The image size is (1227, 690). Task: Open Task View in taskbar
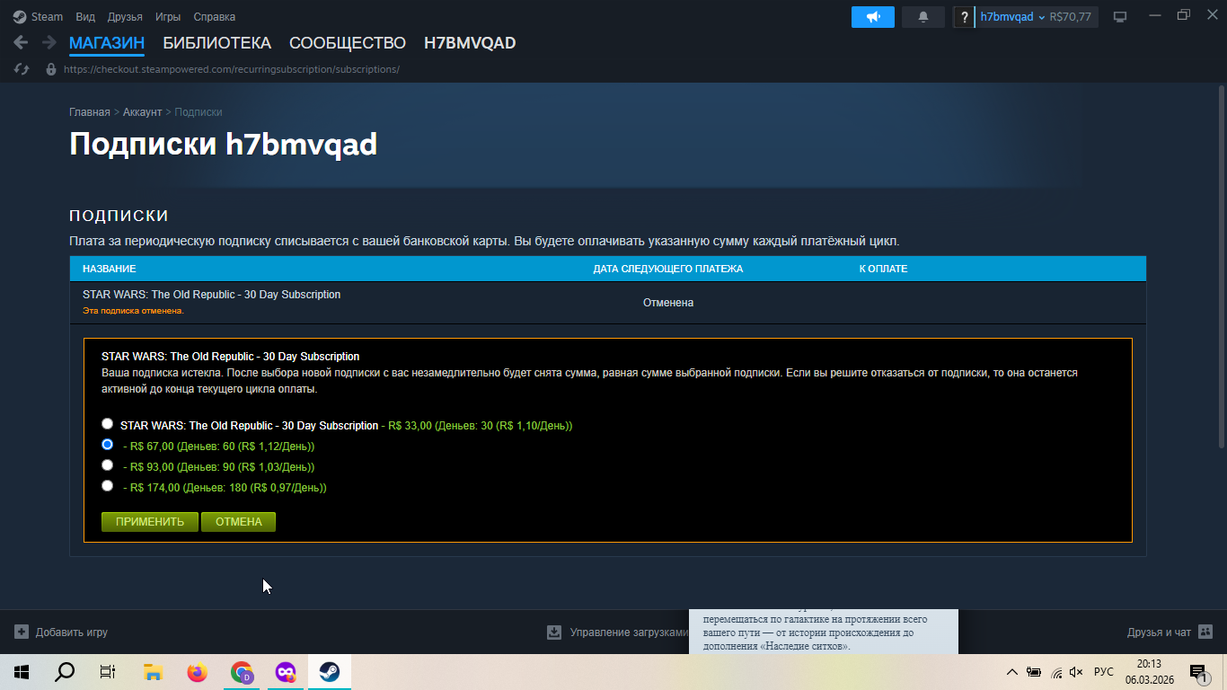[108, 672]
